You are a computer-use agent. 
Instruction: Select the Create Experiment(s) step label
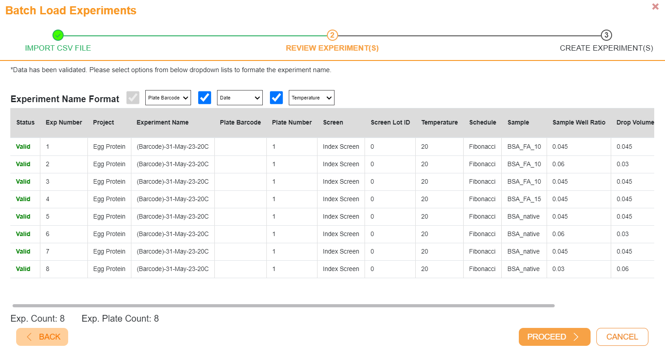pyautogui.click(x=606, y=48)
